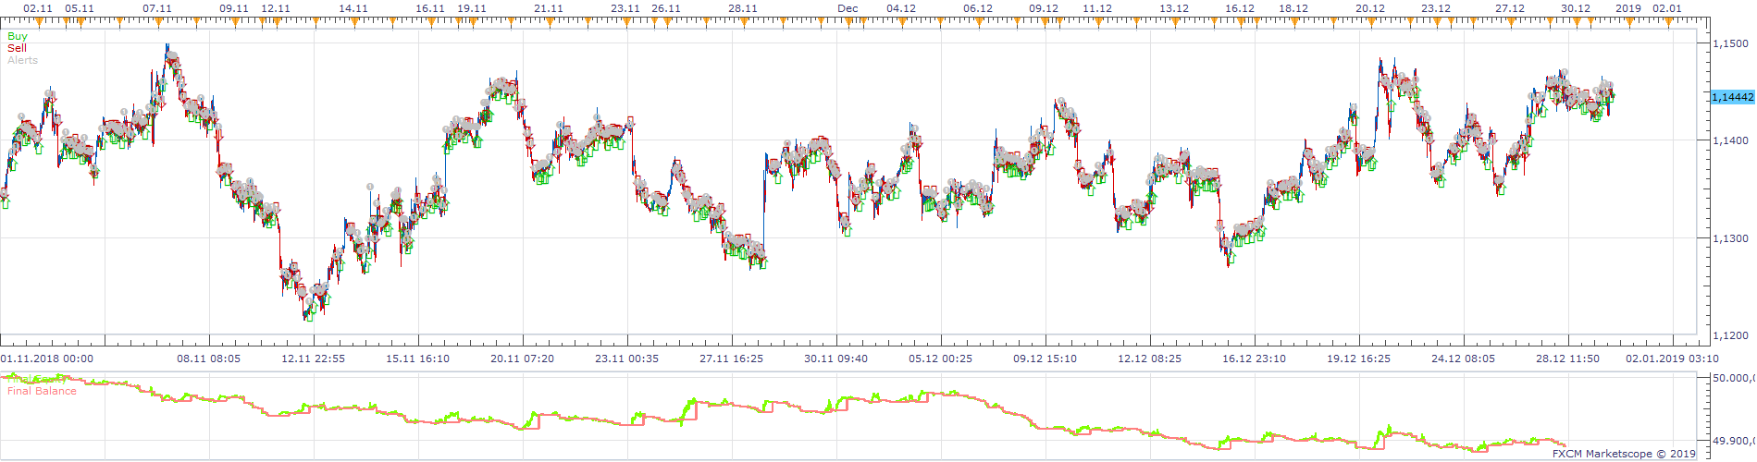Click the 15.11 16:10 time axis label
Viewport: 1757px width, 462px height.
click(418, 359)
